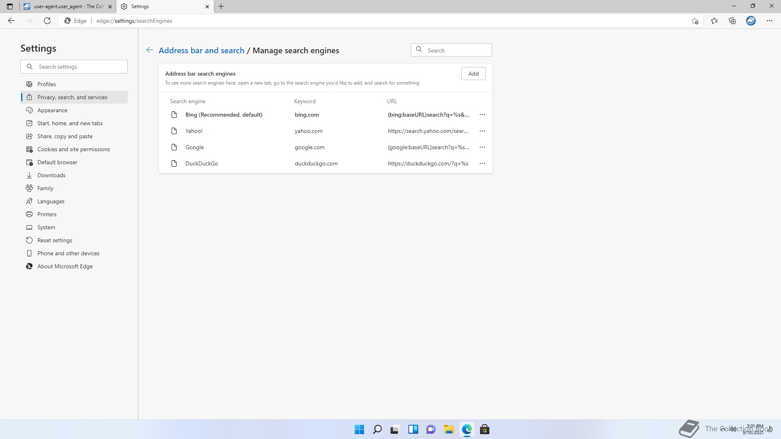Open Edge Settings and more menu

pos(770,21)
